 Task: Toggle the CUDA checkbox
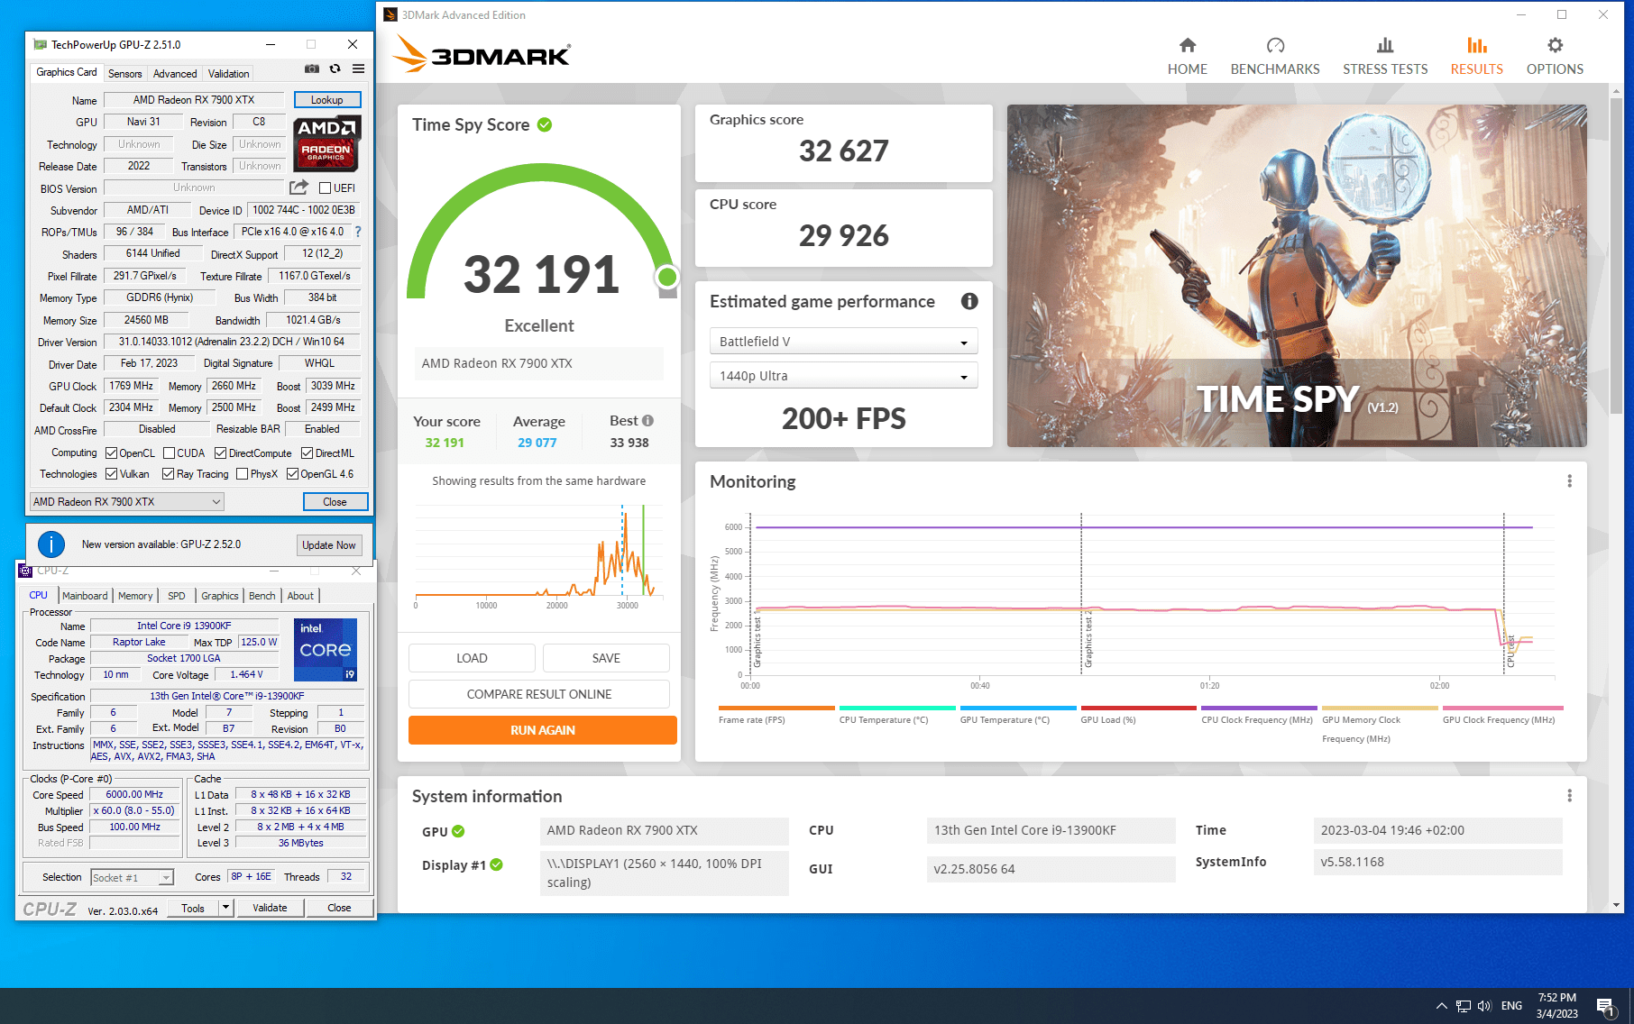tap(169, 453)
